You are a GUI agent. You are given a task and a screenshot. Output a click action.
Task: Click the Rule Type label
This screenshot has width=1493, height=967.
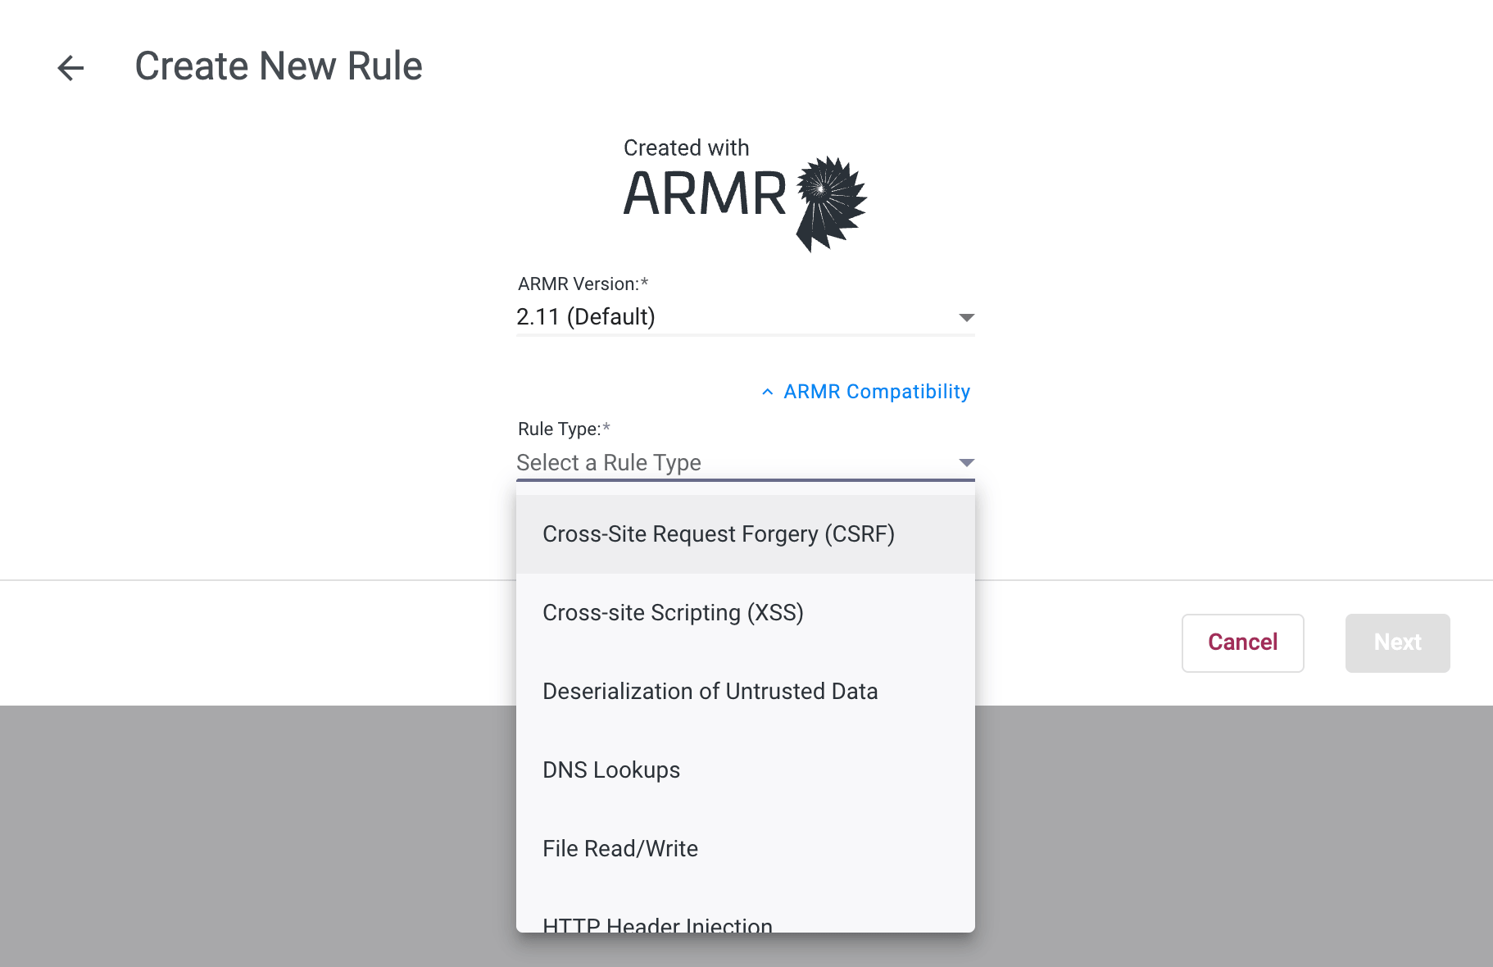pos(564,429)
